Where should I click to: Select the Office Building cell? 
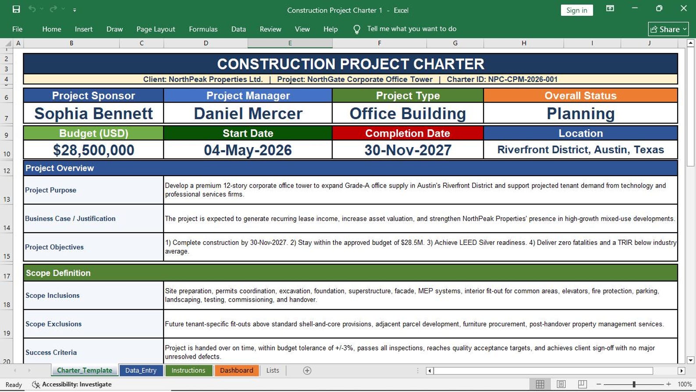[x=408, y=113]
